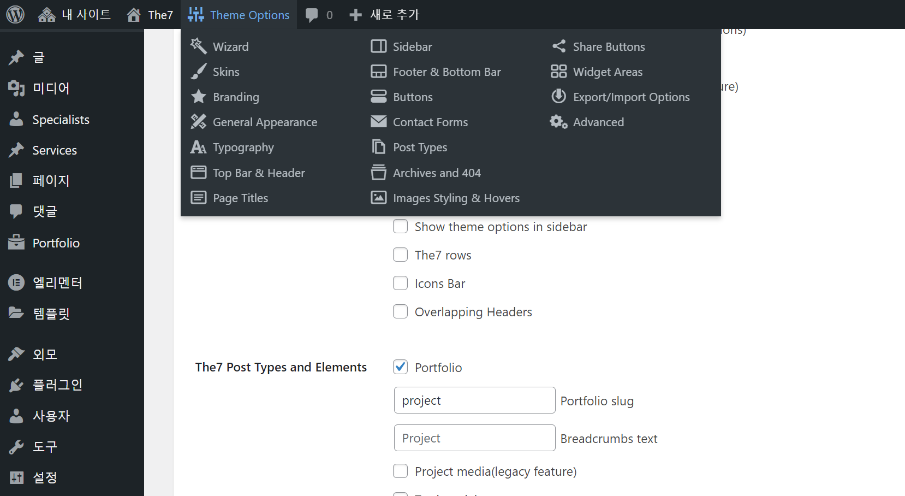905x496 pixels.
Task: Click the Advanced gears icon
Action: tap(558, 121)
